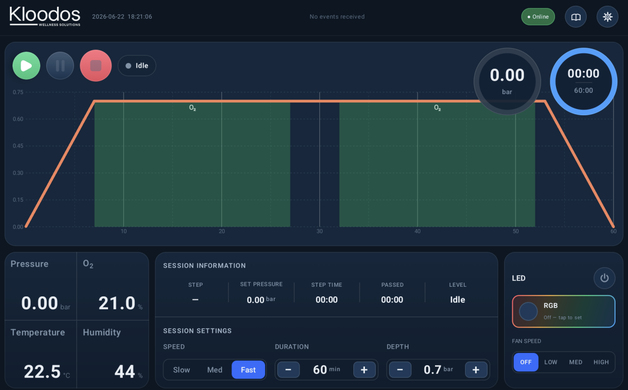This screenshot has width=628, height=390.
Task: Toggle the brightness theme sun icon
Action: (x=607, y=17)
